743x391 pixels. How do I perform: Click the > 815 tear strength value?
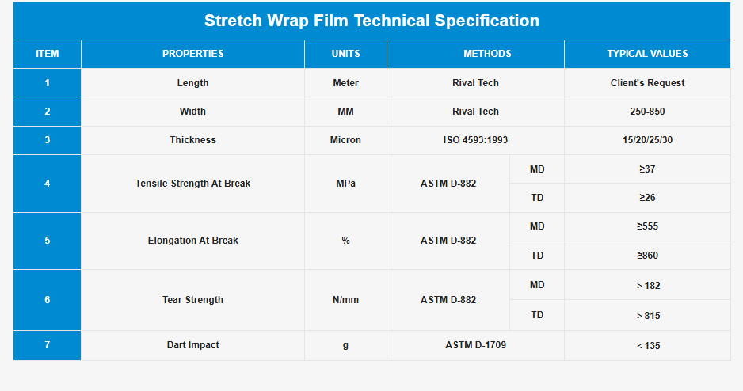pyautogui.click(x=647, y=316)
